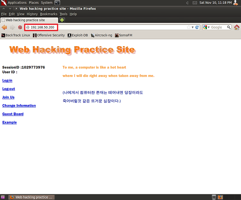This screenshot has height=200, width=241.
Task: Open the Offensive Security bookmark
Action: coord(49,36)
